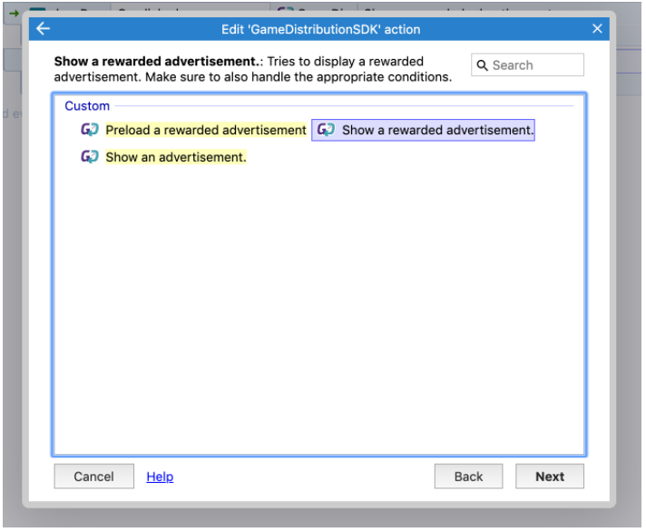Screen dimensions: 646x532
Task: Click the icon beside Preload a rewarded advertisement
Action: point(90,130)
